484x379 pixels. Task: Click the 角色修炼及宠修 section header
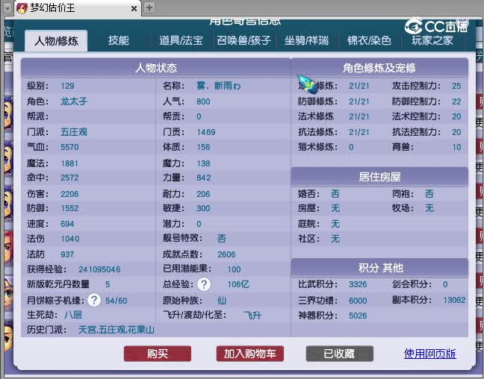pyautogui.click(x=379, y=68)
